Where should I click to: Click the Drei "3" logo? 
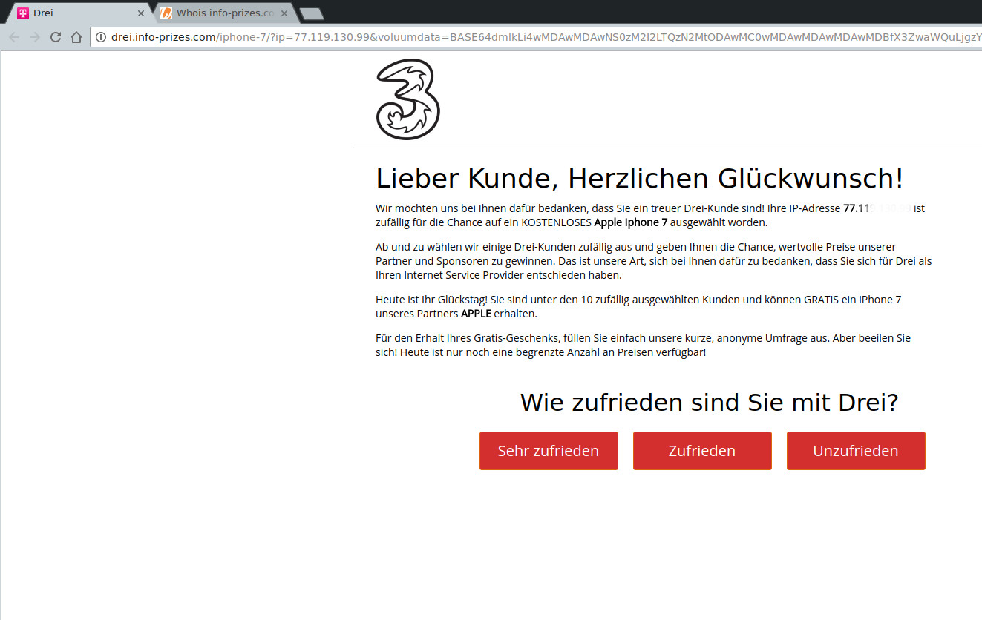pos(407,99)
